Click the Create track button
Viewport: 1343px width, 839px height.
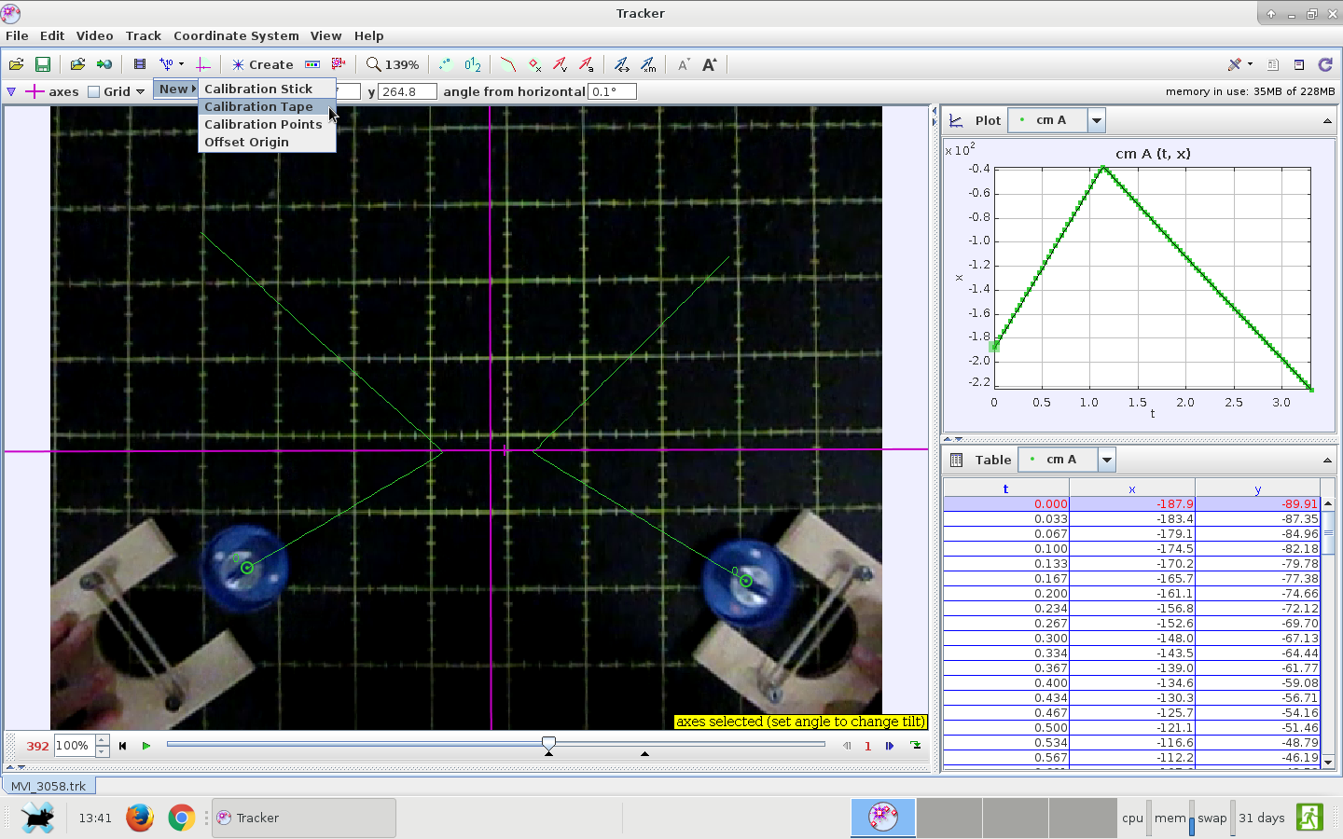pos(262,64)
